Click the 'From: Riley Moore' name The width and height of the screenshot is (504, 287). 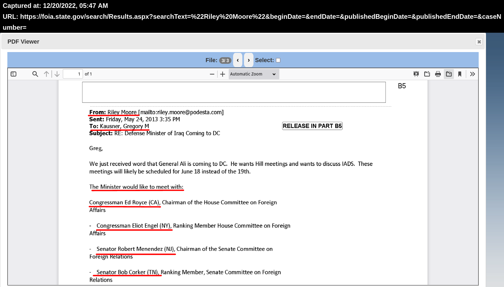tap(113, 112)
